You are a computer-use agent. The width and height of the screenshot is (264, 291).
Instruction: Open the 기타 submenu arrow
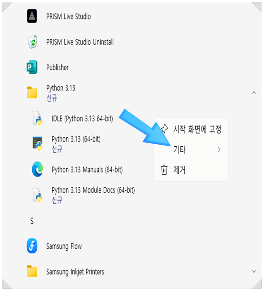pyautogui.click(x=219, y=149)
